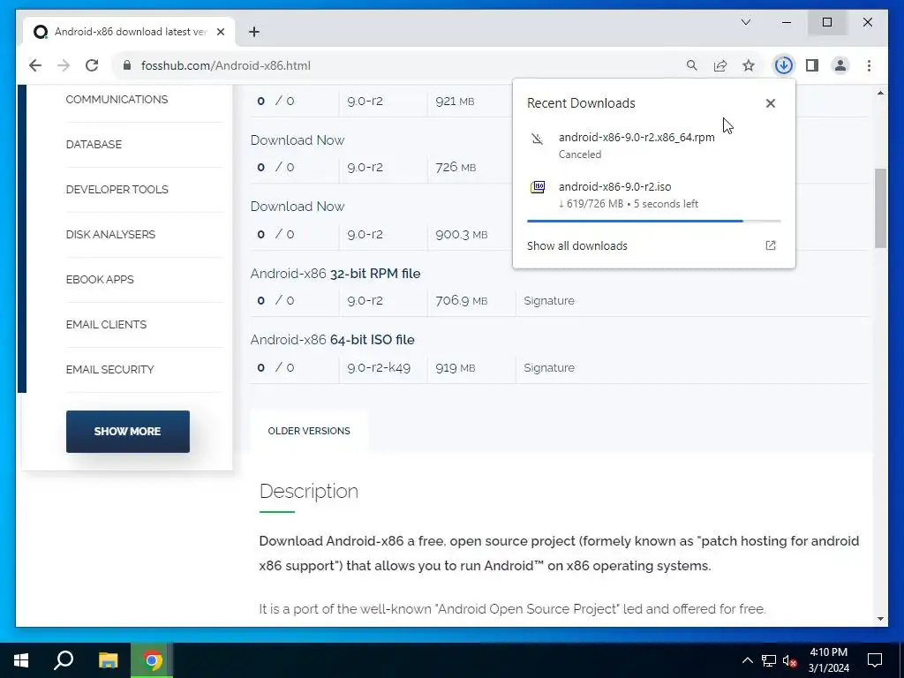Click the Chrome taskbar icon
This screenshot has height=678, width=904.
coord(152,660)
